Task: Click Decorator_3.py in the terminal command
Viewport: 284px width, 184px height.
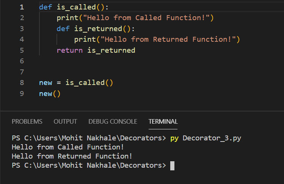Action: point(212,138)
